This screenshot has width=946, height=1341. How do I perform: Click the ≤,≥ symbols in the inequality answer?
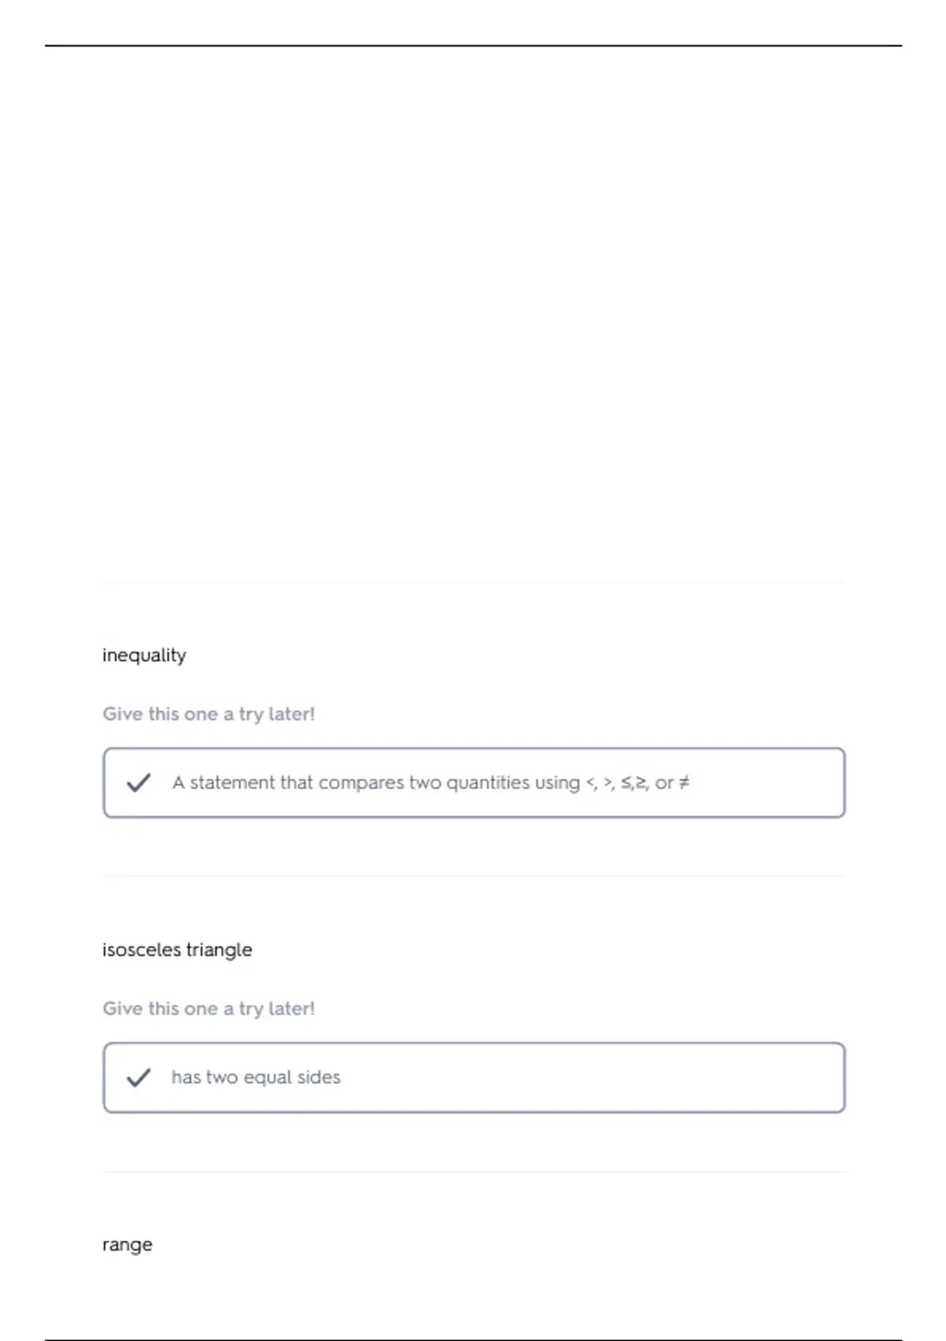pos(635,783)
